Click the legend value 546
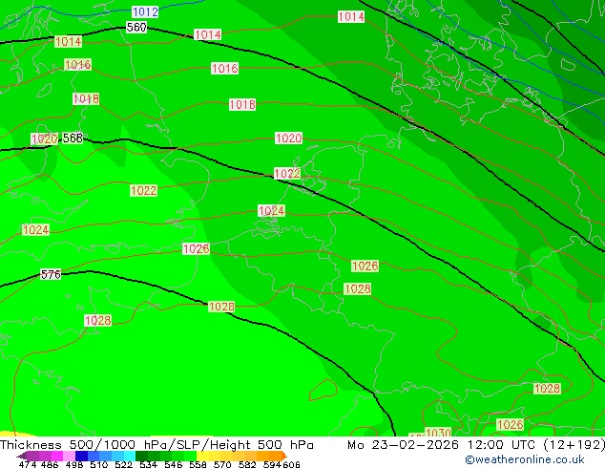 click(x=174, y=464)
